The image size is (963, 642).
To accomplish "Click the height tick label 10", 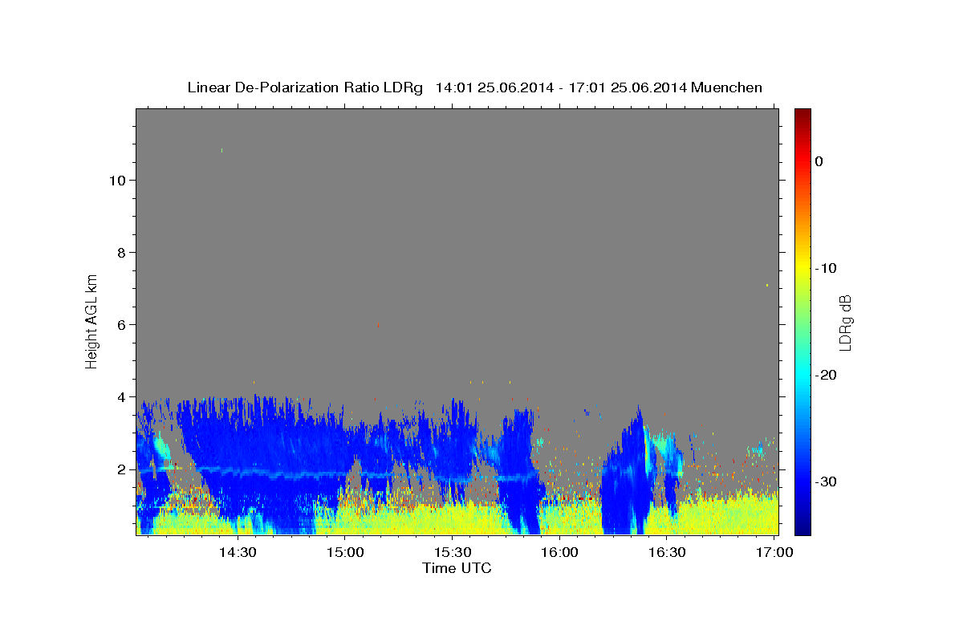I will click(x=116, y=180).
